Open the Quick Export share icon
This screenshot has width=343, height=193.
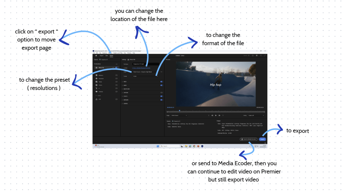pyautogui.click(x=253, y=56)
